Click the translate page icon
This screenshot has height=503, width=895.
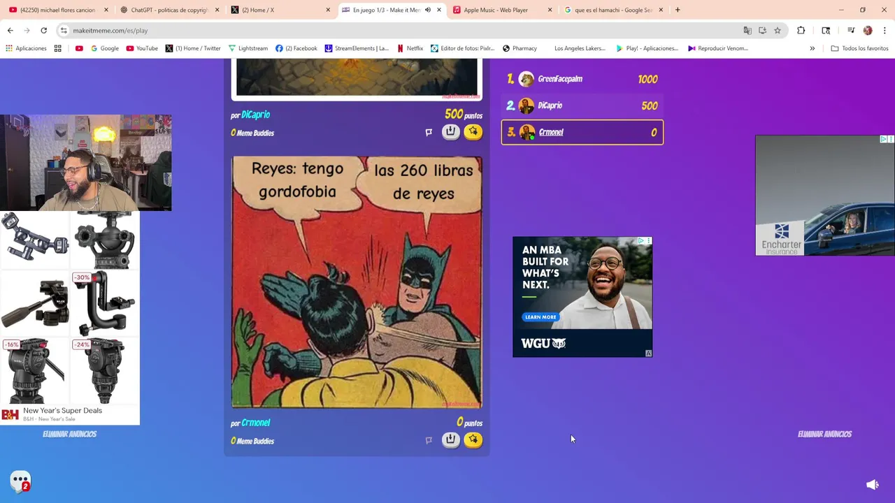[747, 31]
